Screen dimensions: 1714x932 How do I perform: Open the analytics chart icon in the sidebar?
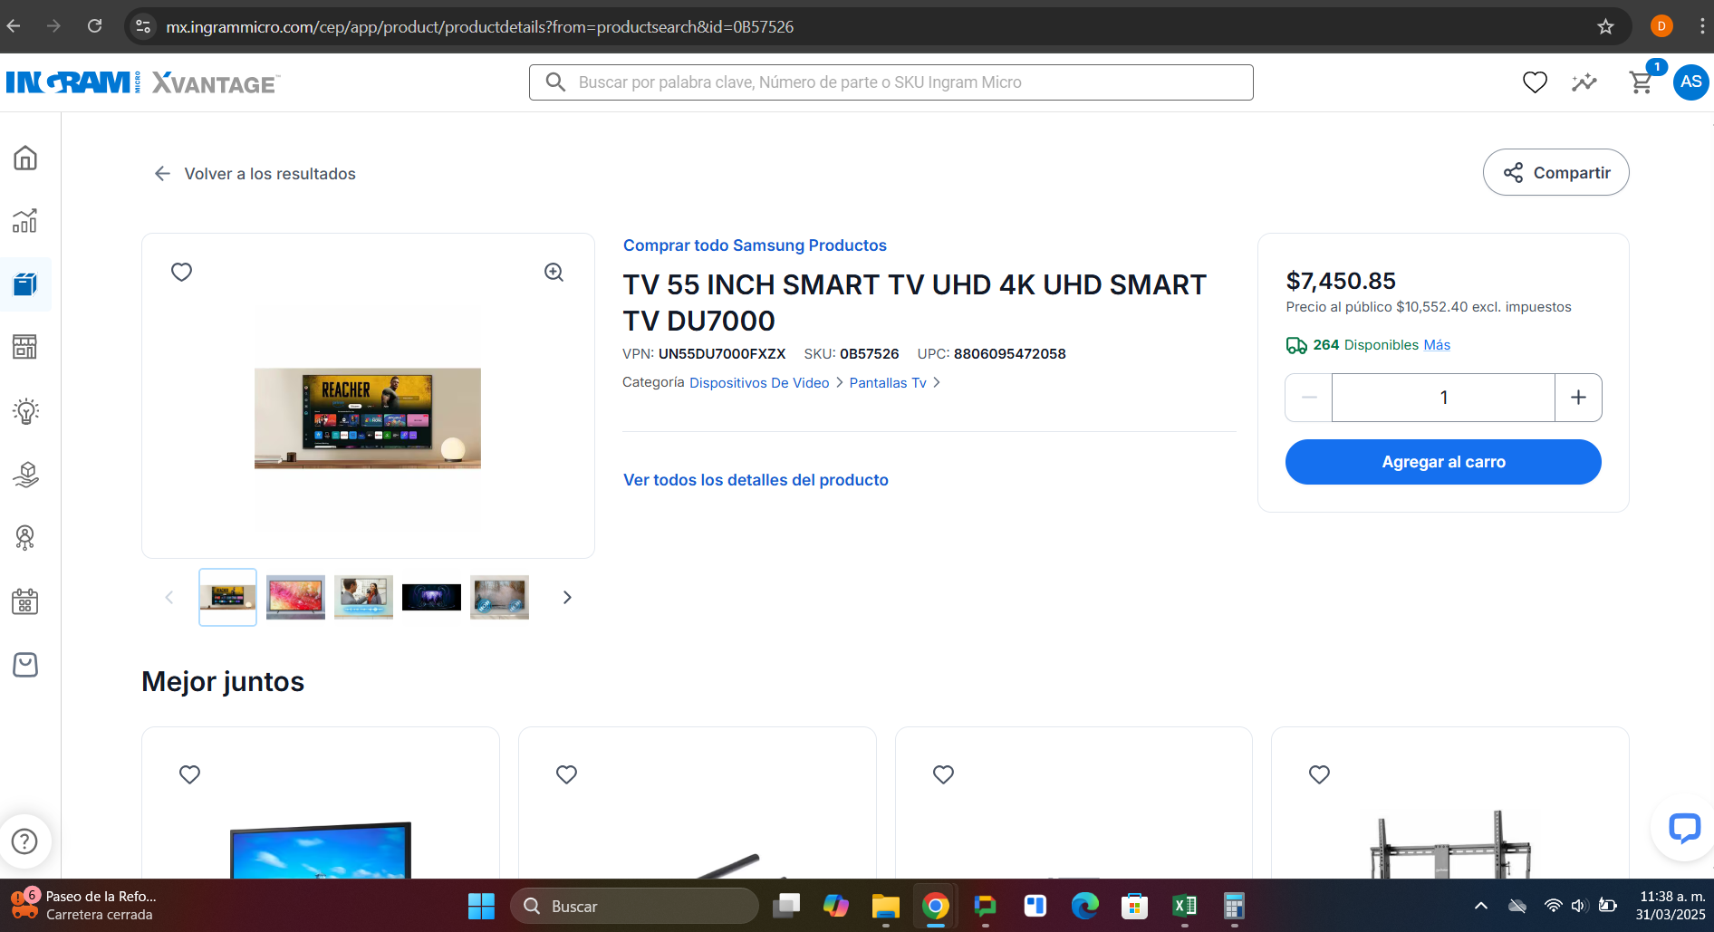pos(25,220)
